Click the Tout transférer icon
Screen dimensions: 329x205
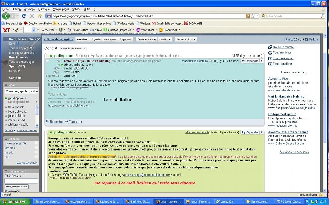[x=270, y=64]
